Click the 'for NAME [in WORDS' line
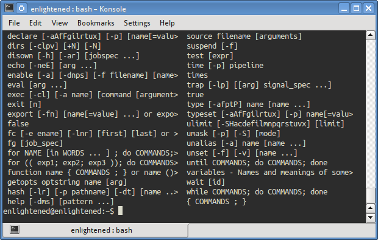This screenshot has width=378, height=240. click(x=93, y=153)
